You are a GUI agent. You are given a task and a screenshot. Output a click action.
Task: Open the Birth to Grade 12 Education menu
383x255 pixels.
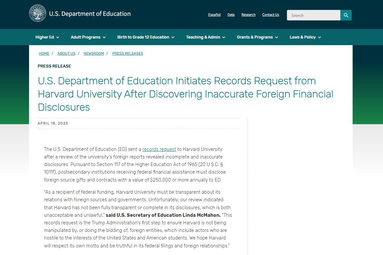tap(146, 37)
